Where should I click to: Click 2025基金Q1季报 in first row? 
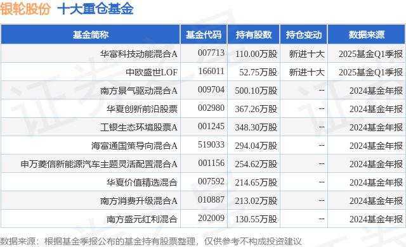(370, 54)
